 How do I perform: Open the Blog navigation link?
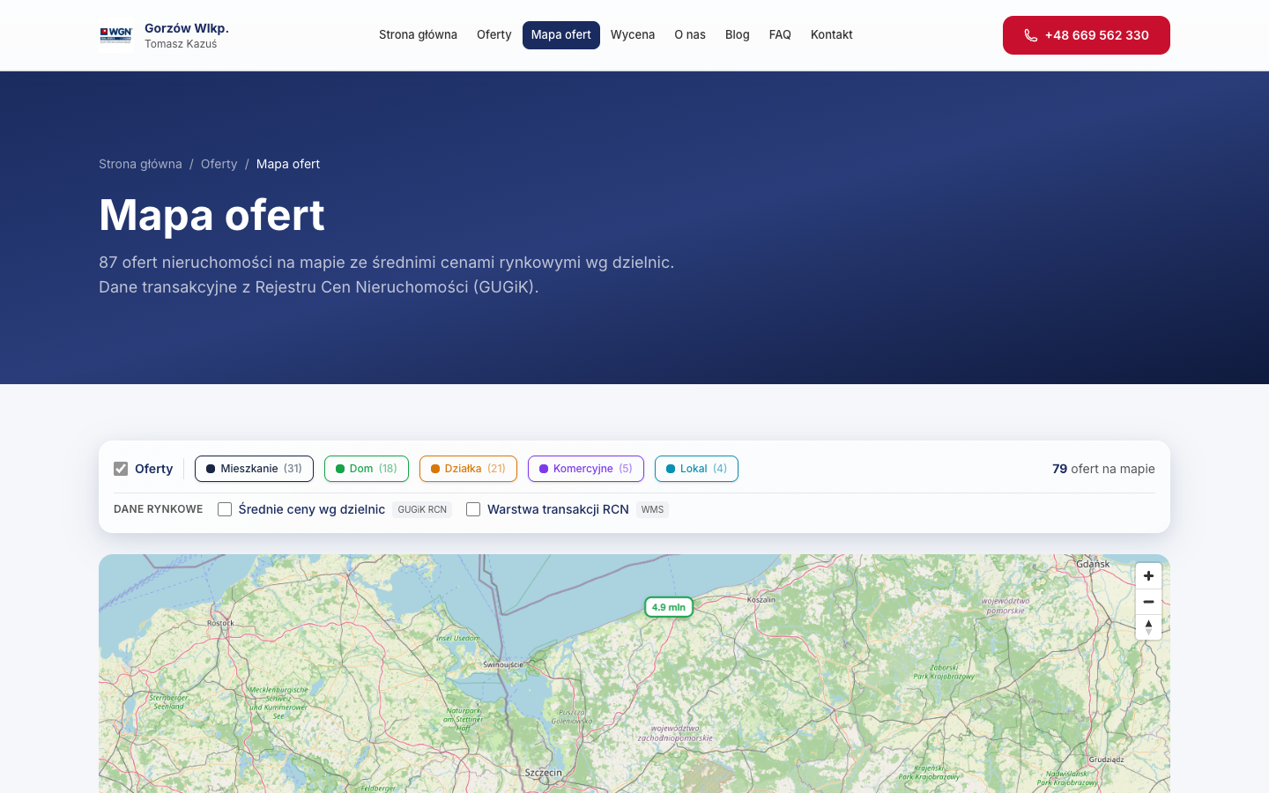pos(738,35)
